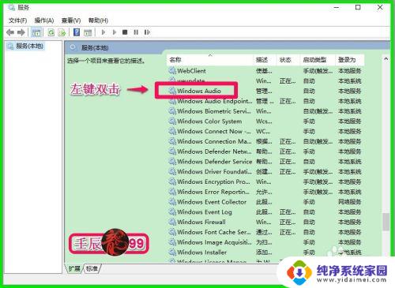
Task: Click the gear icon beside Windows Installer
Action: pyautogui.click(x=172, y=252)
